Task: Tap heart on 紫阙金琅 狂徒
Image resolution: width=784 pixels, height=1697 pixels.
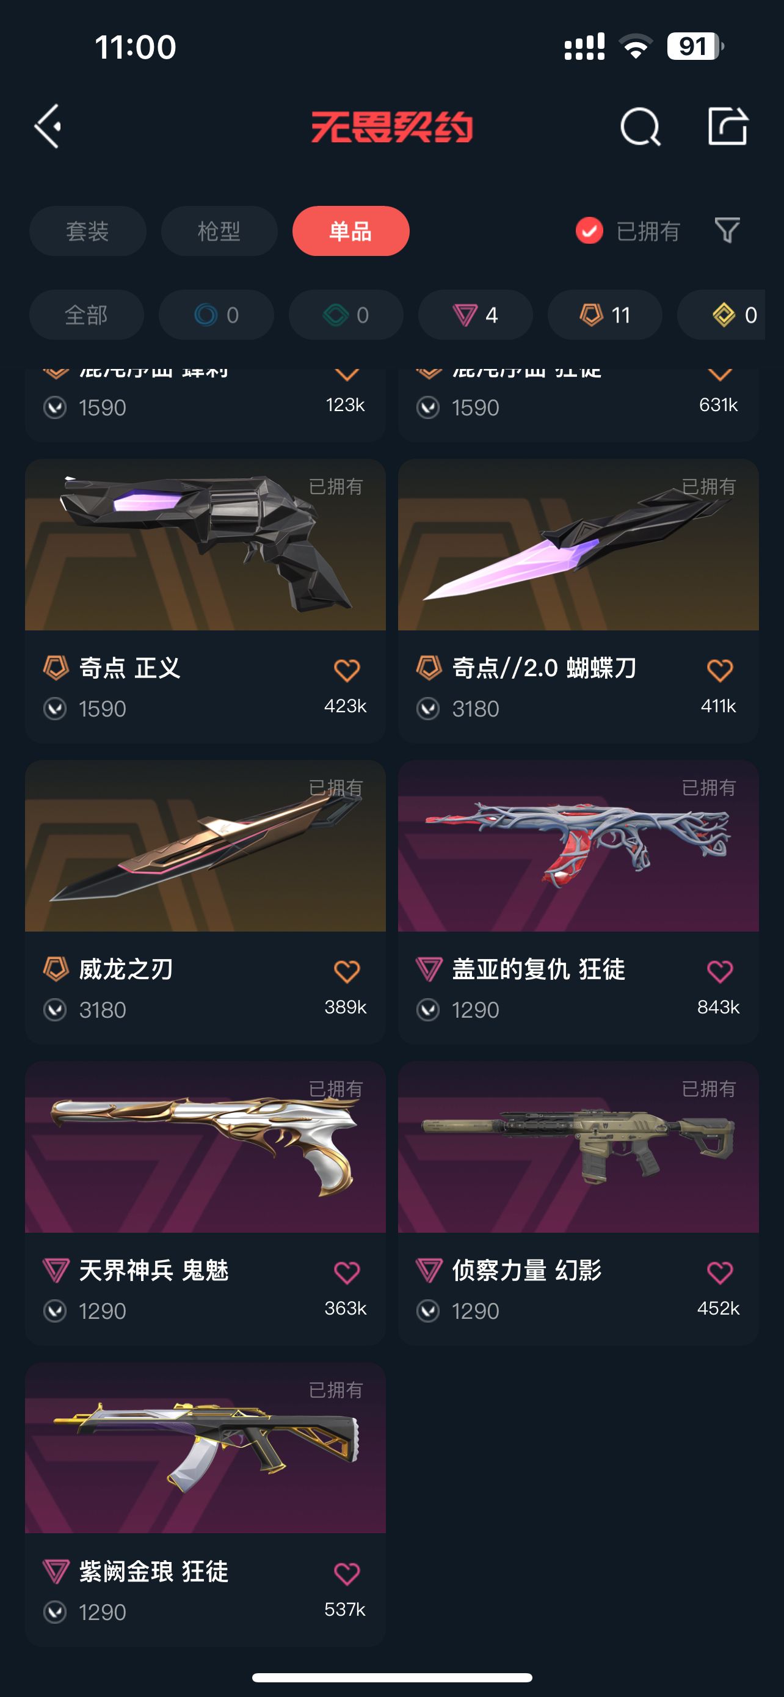Action: pos(347,1574)
